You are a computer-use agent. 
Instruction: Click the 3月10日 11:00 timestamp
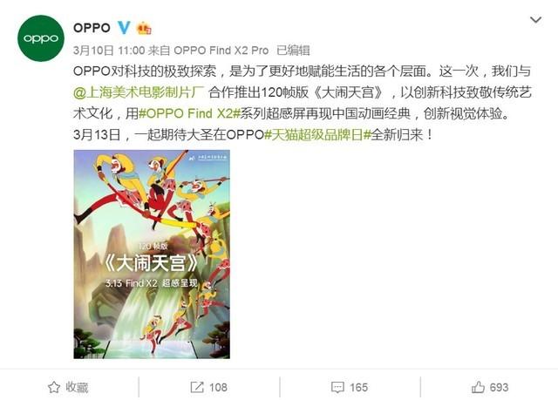[109, 51]
